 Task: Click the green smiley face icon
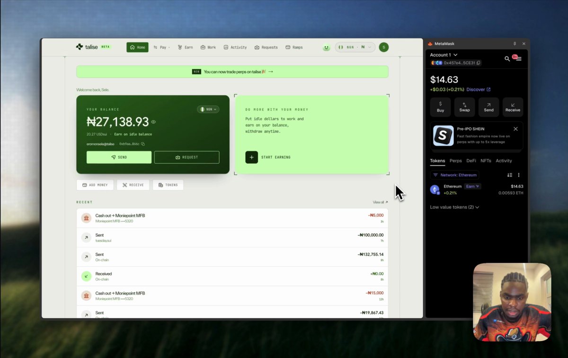pos(326,47)
